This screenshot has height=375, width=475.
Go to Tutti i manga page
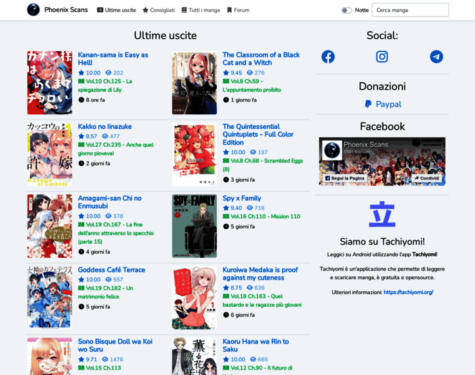tap(200, 10)
